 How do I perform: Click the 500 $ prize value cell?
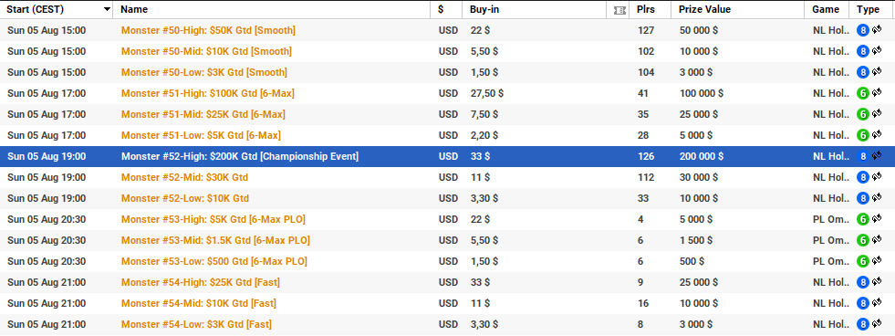692,261
